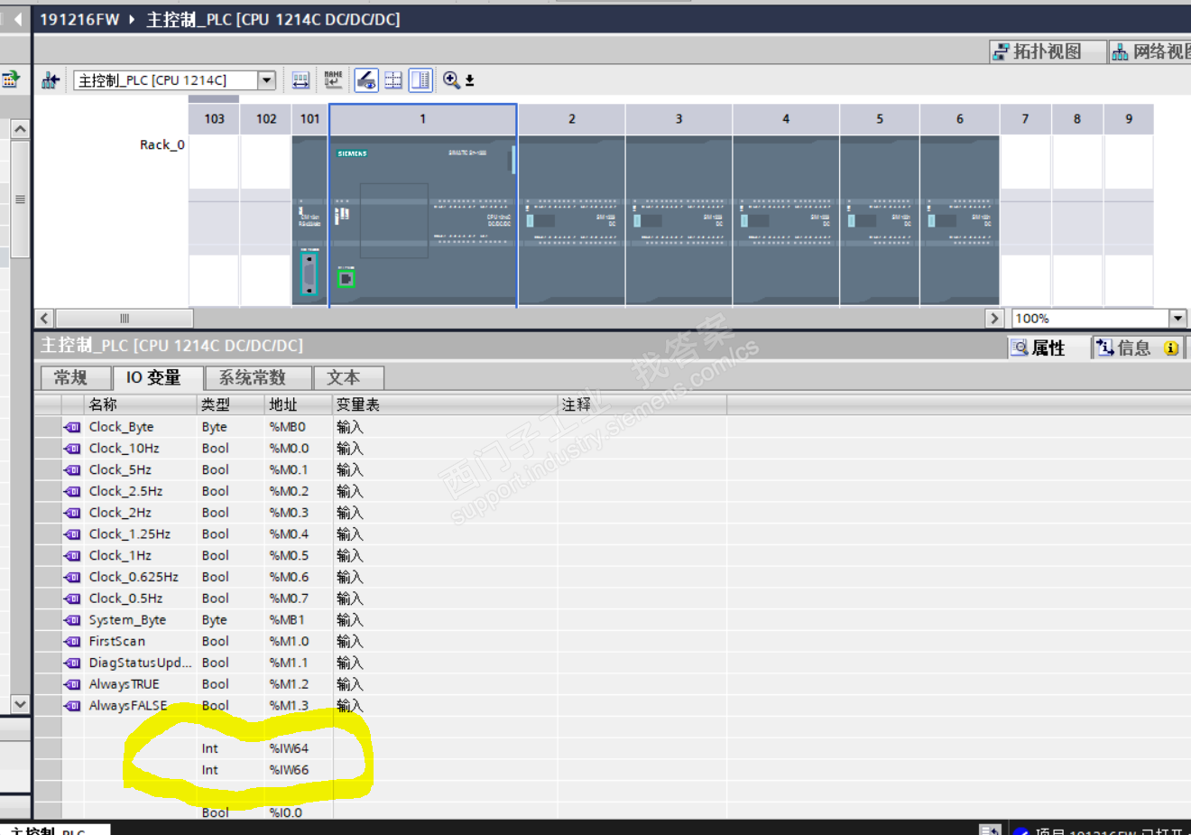This screenshot has height=835, width=1191.
Task: Click the tag icon beside Clock_Byte
Action: pyautogui.click(x=72, y=427)
